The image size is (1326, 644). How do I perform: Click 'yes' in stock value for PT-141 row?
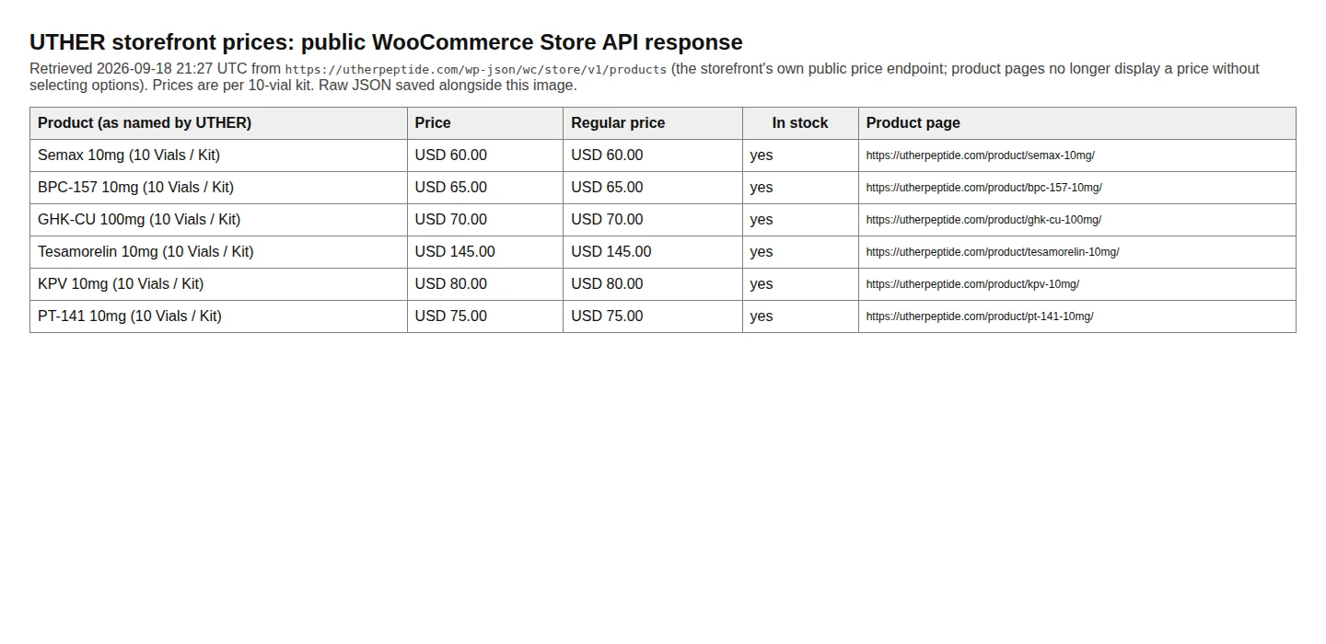click(762, 316)
